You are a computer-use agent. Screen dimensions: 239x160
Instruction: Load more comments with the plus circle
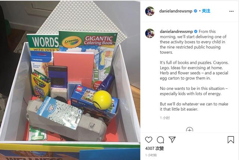[189, 130]
